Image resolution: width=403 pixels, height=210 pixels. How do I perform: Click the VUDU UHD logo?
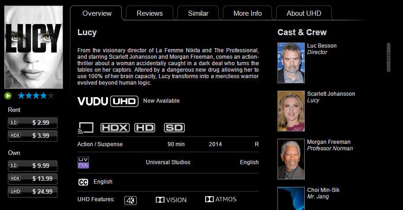[108, 101]
